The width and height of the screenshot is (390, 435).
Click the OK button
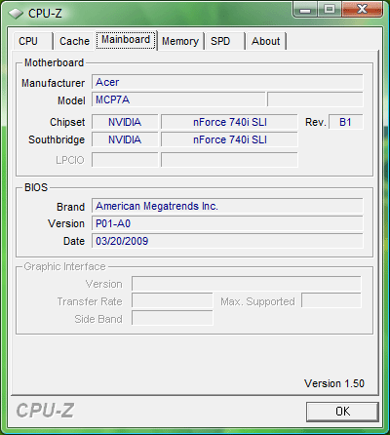[342, 412]
